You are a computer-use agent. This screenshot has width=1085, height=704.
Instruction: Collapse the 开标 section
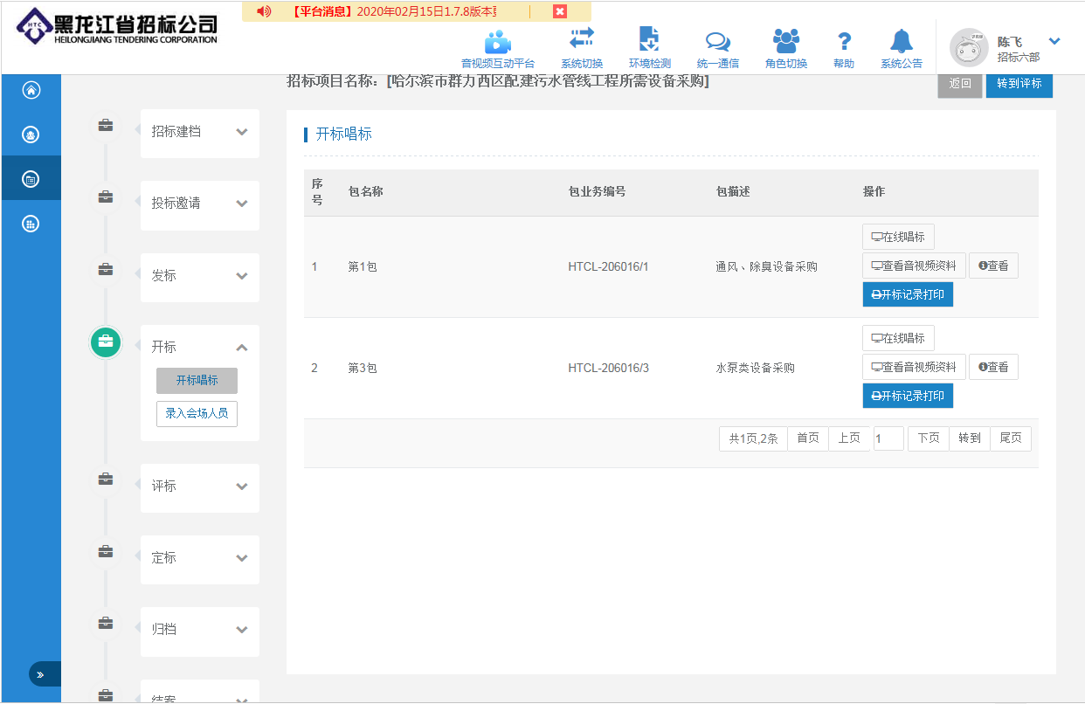[242, 348]
